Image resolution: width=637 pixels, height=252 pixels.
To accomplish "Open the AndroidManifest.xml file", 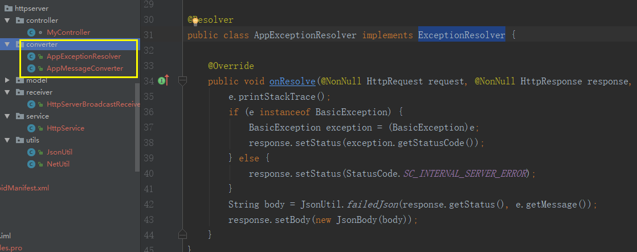I will click(24, 188).
